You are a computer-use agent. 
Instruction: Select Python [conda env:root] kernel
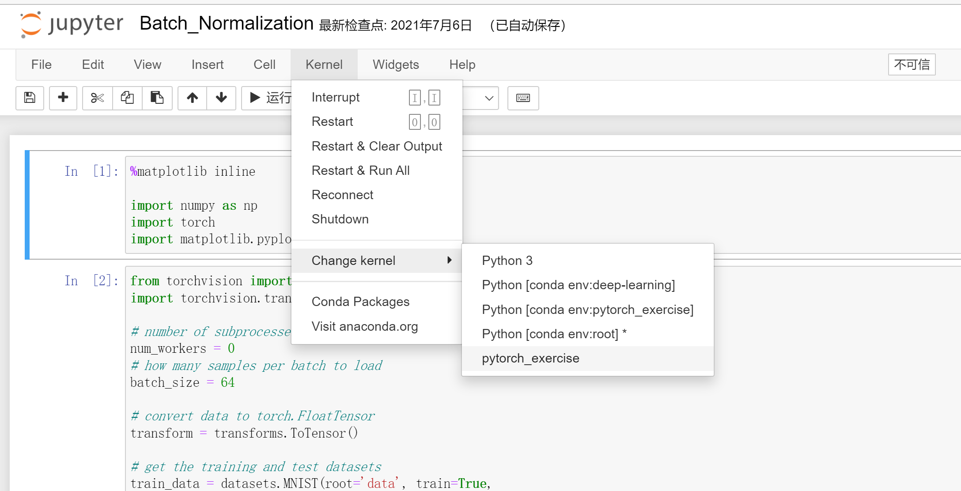tap(554, 334)
